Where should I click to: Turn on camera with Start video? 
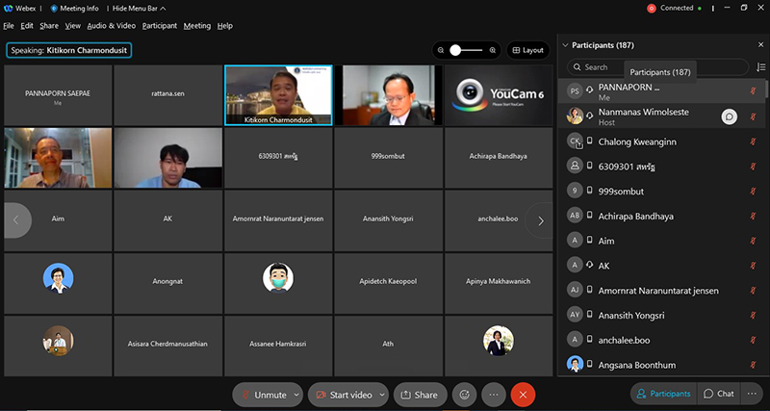tap(344, 395)
